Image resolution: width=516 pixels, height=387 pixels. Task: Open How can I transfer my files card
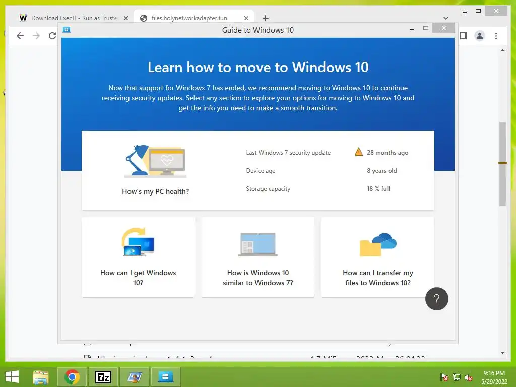click(378, 257)
